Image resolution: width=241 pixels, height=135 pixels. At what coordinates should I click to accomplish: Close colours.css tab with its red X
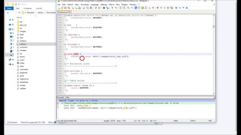tap(69, 12)
